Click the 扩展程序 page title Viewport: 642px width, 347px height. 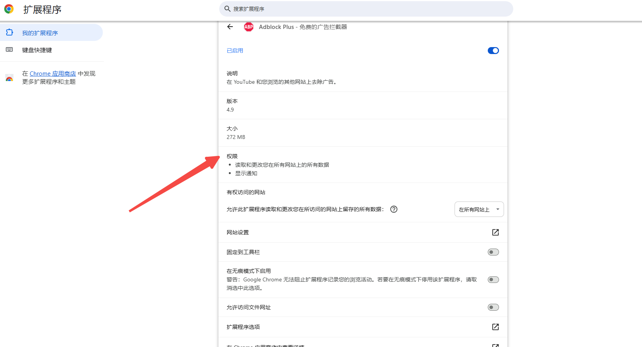pyautogui.click(x=42, y=10)
